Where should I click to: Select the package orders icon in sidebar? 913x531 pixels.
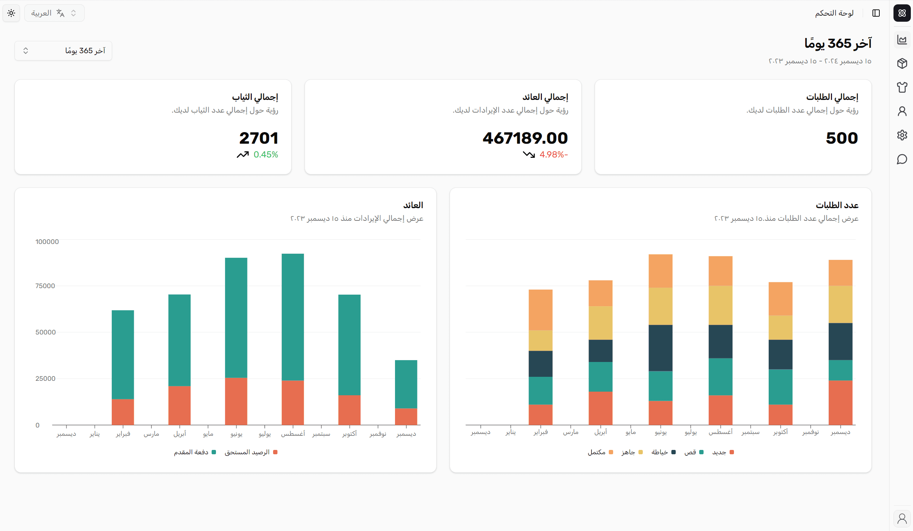pos(902,63)
